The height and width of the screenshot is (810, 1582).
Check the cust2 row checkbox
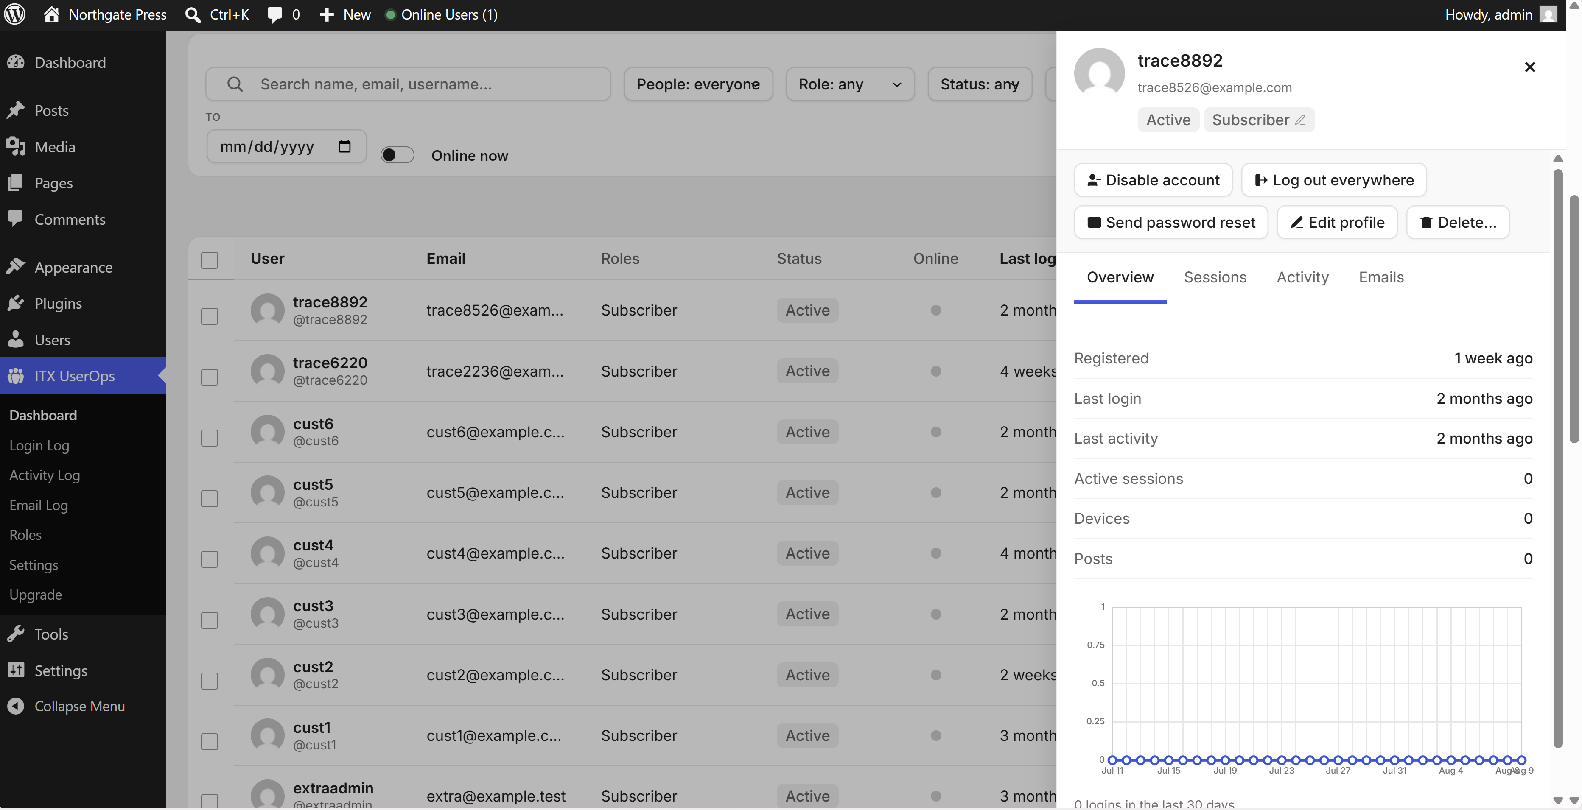click(210, 681)
